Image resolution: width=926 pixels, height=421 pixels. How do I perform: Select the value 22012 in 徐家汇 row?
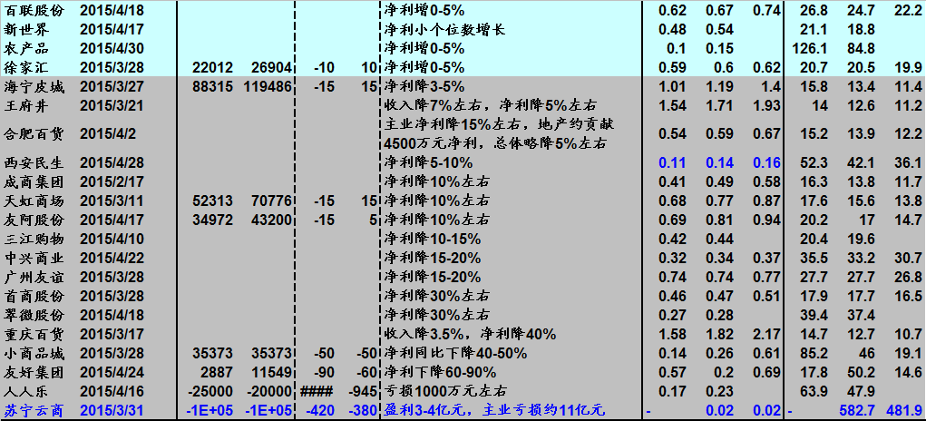pyautogui.click(x=212, y=67)
